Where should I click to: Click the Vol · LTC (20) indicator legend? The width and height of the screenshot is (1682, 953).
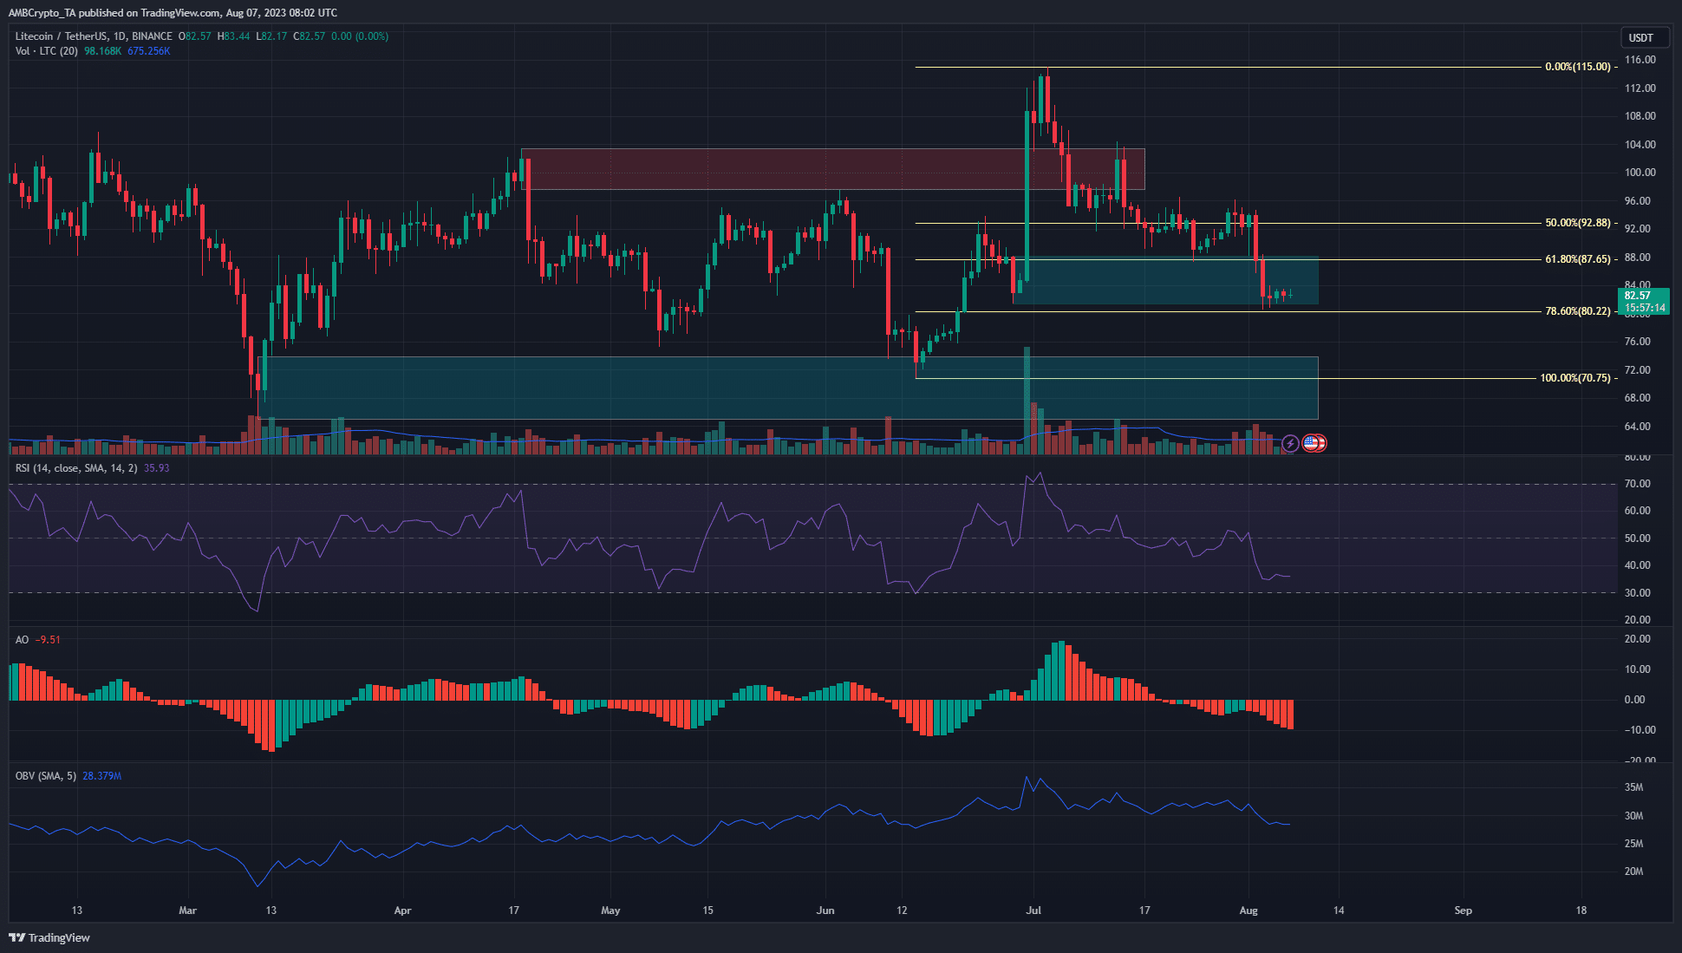[x=47, y=51]
